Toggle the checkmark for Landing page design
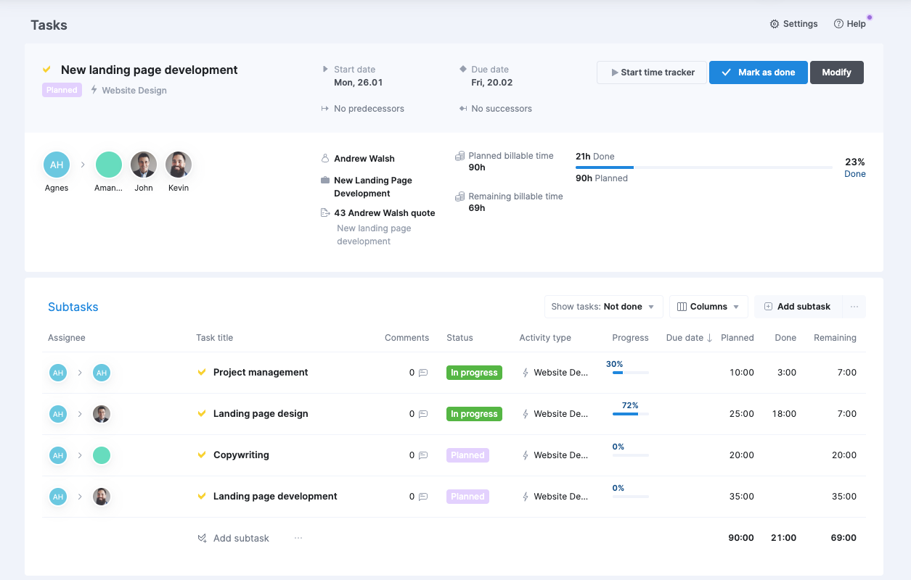This screenshot has height=580, width=911. click(203, 413)
